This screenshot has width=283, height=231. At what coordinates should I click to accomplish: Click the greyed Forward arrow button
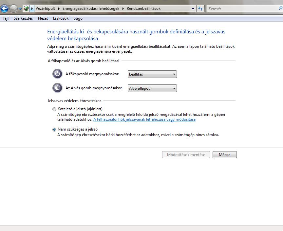click(x=13, y=9)
